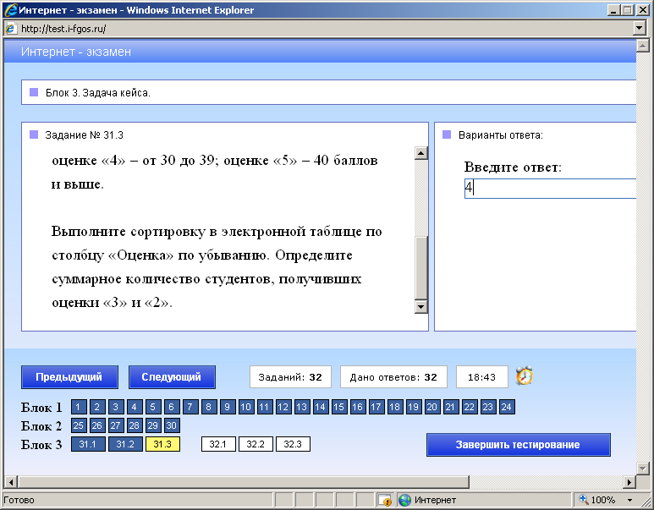Open question 12 in Блок 1
654x510 pixels.
click(283, 407)
